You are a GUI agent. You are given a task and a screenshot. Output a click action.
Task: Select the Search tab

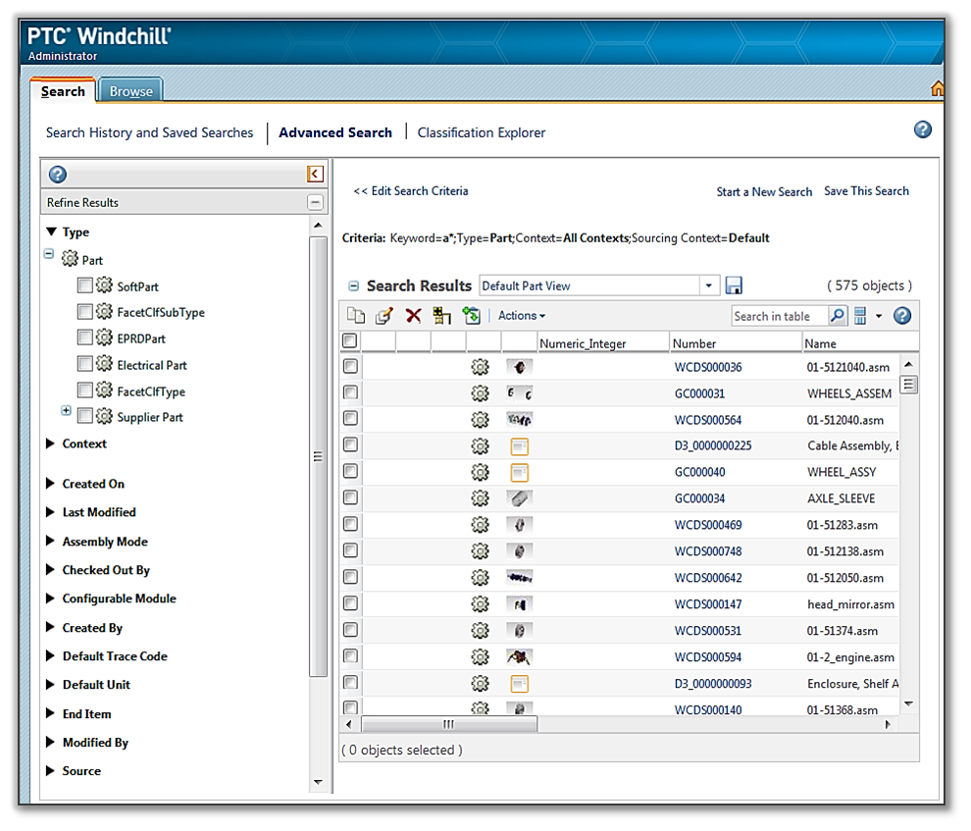click(x=63, y=91)
